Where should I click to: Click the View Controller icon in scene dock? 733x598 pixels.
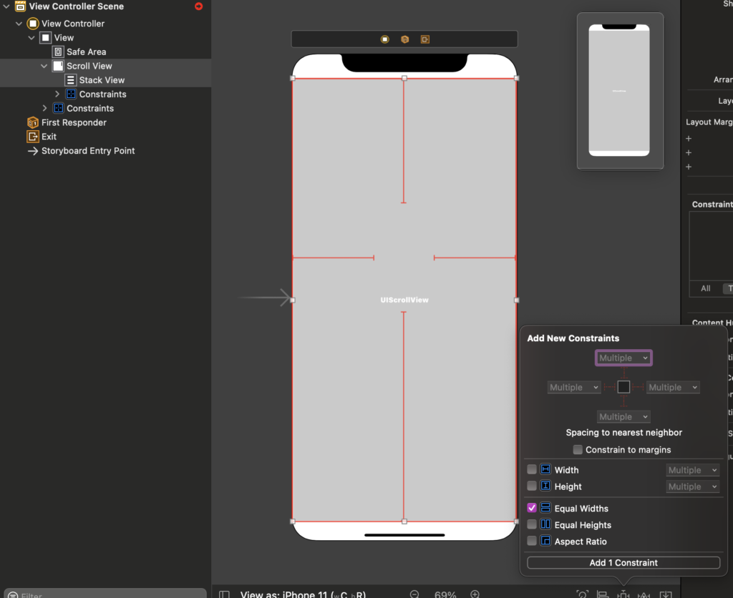(384, 39)
